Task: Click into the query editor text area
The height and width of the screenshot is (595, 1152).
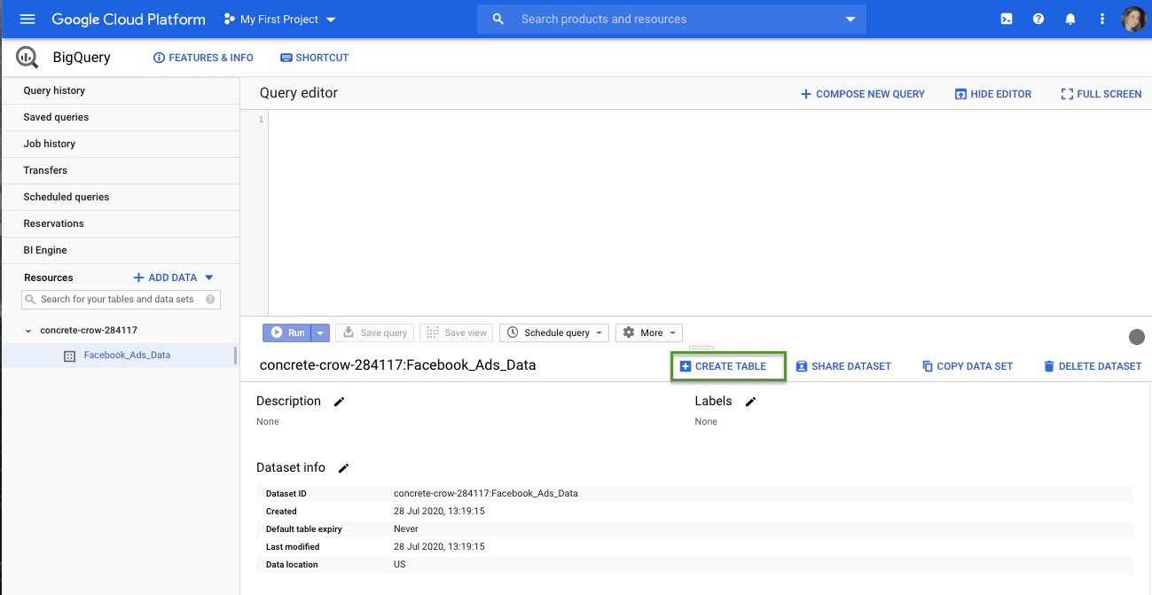Action: [709, 213]
